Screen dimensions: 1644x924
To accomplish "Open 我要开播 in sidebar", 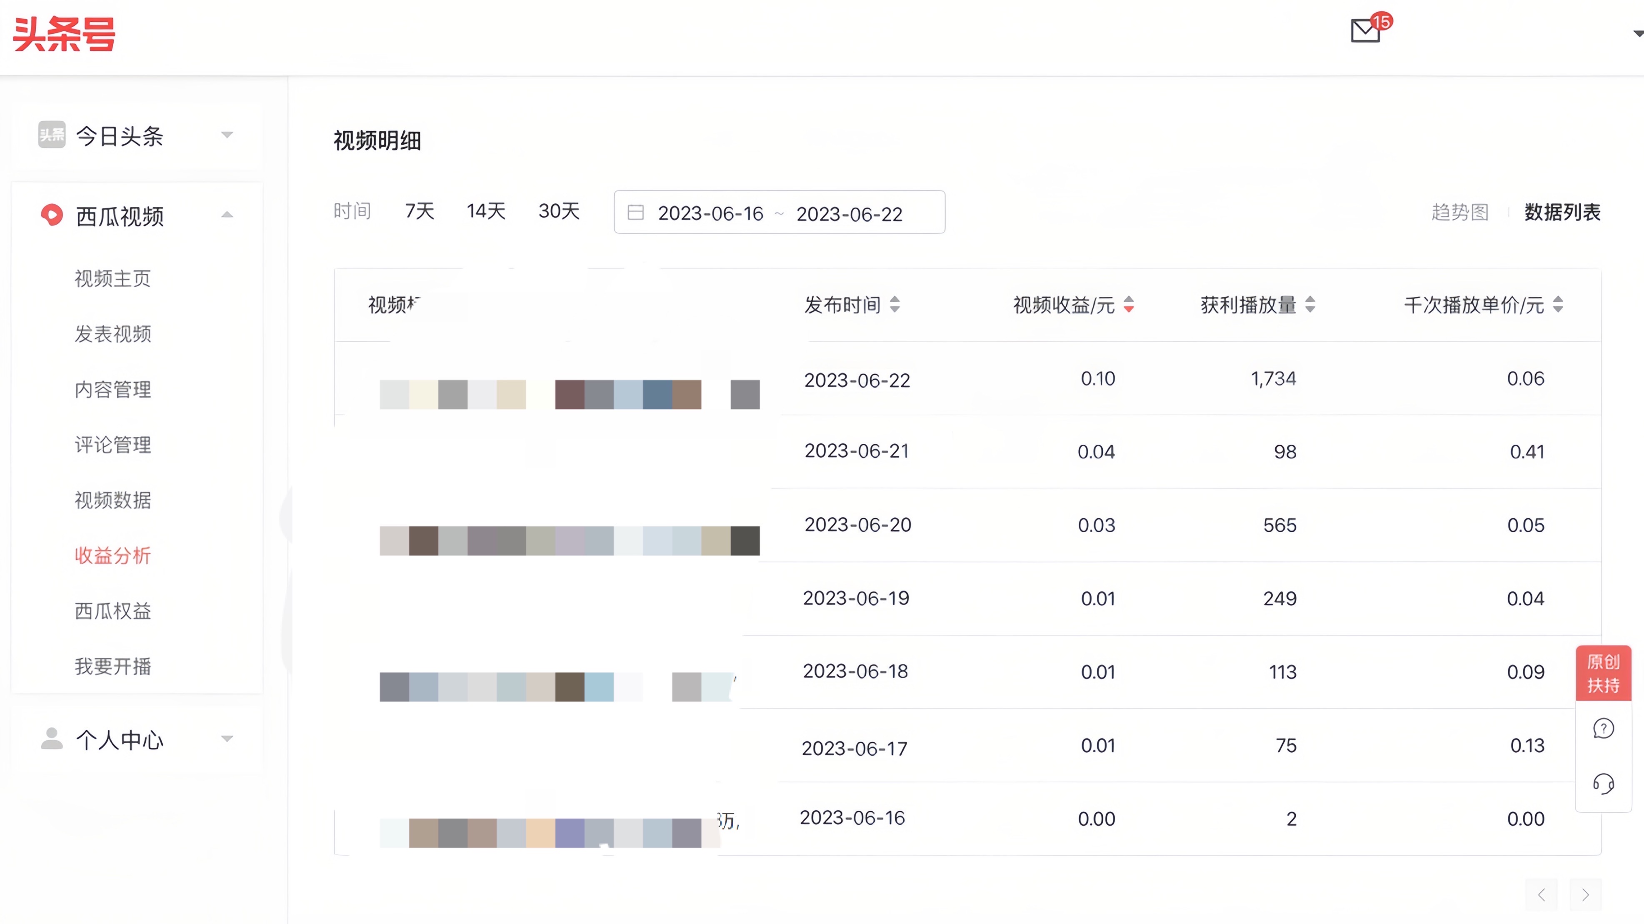I will [113, 667].
